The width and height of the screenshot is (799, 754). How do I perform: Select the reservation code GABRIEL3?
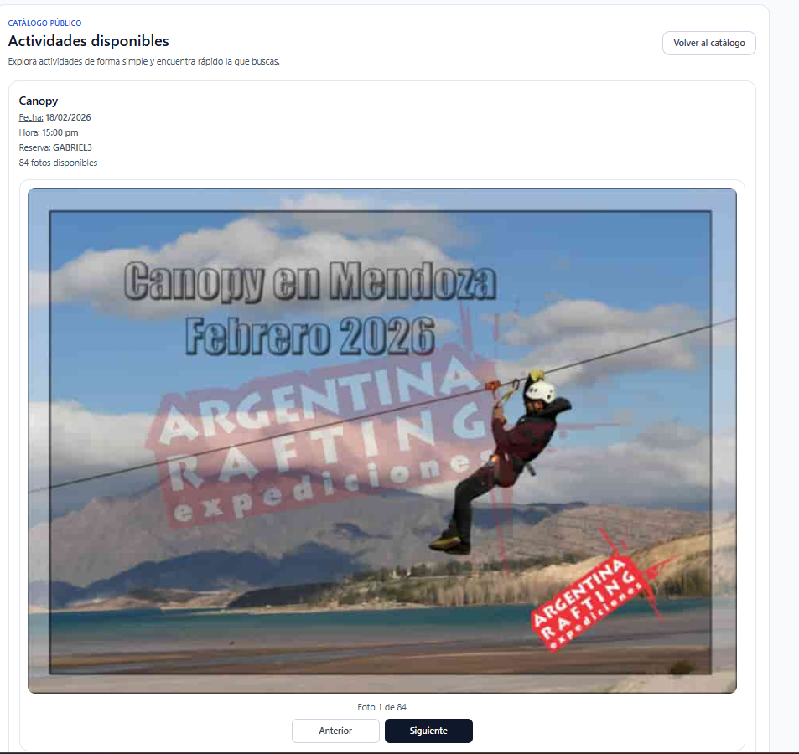click(72, 147)
